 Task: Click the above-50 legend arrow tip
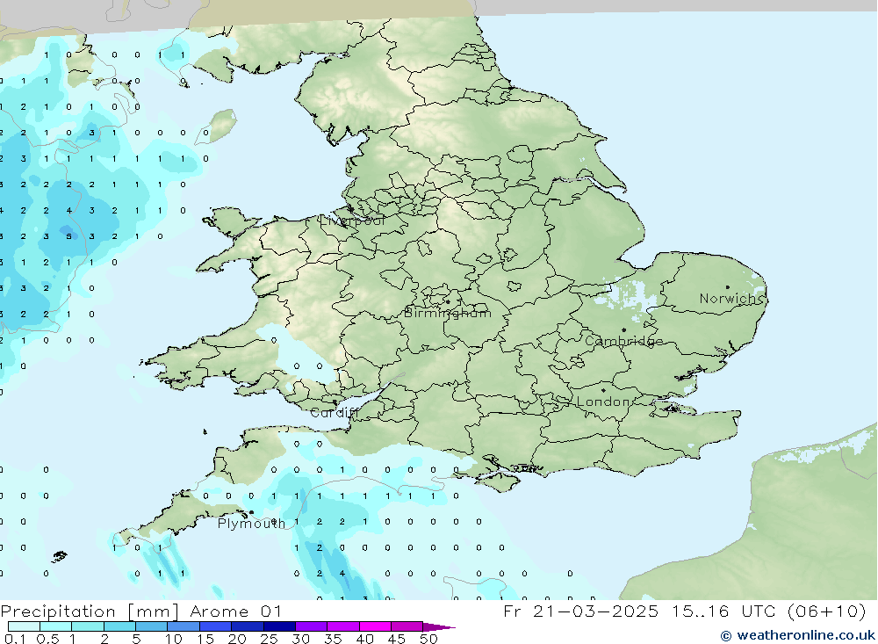pos(440,627)
